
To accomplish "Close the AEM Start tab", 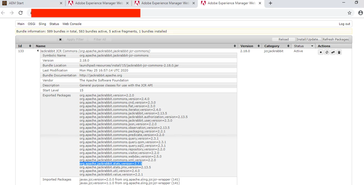I will click(61, 3).
